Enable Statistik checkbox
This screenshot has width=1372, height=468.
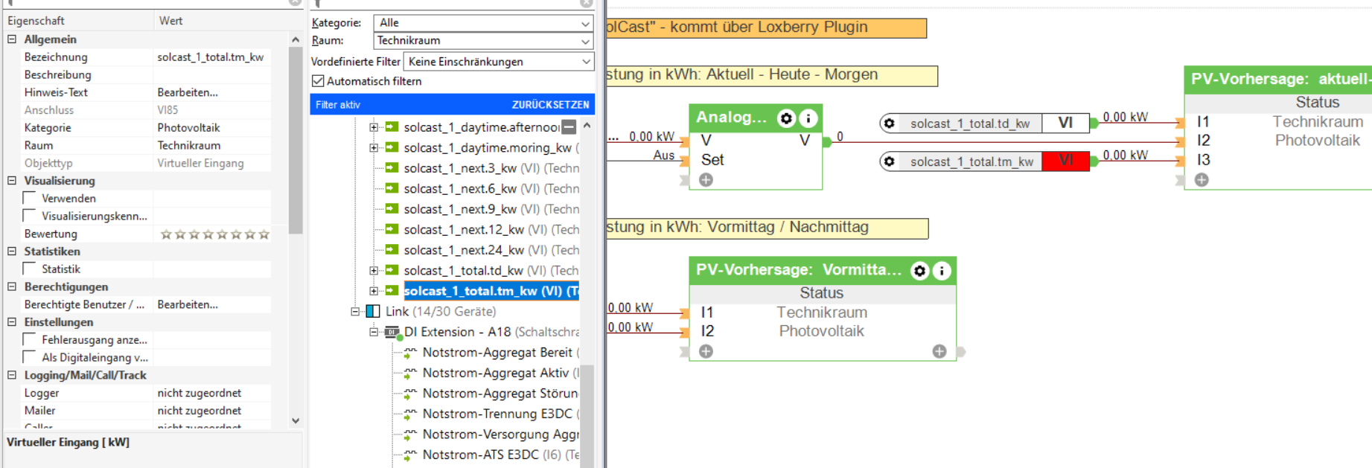(x=30, y=269)
